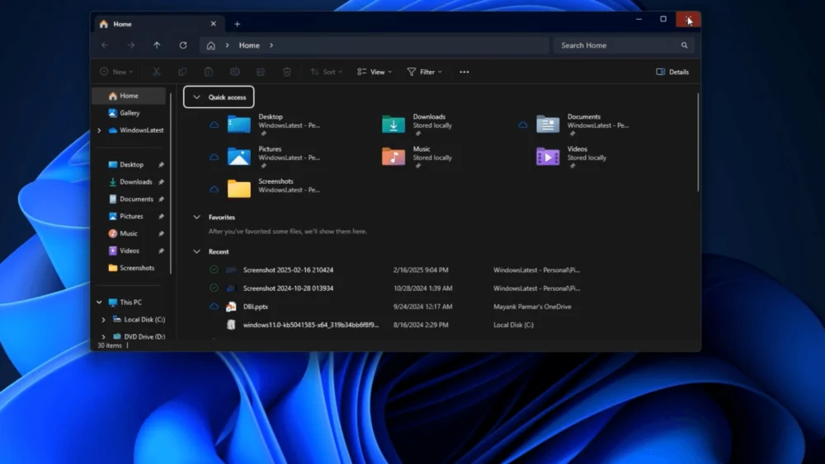Open the New dropdown menu
825x464 pixels.
tap(116, 72)
